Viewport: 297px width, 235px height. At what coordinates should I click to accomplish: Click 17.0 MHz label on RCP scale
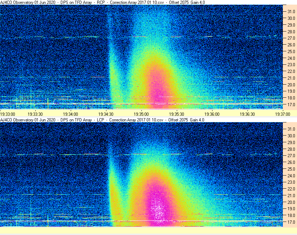(291, 104)
